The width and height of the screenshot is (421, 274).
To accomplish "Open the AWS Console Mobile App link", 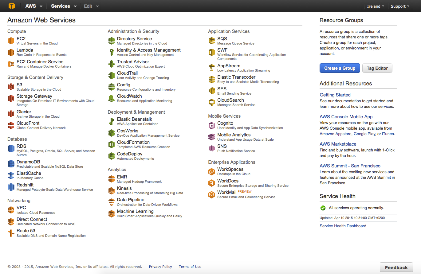I will (x=346, y=117).
